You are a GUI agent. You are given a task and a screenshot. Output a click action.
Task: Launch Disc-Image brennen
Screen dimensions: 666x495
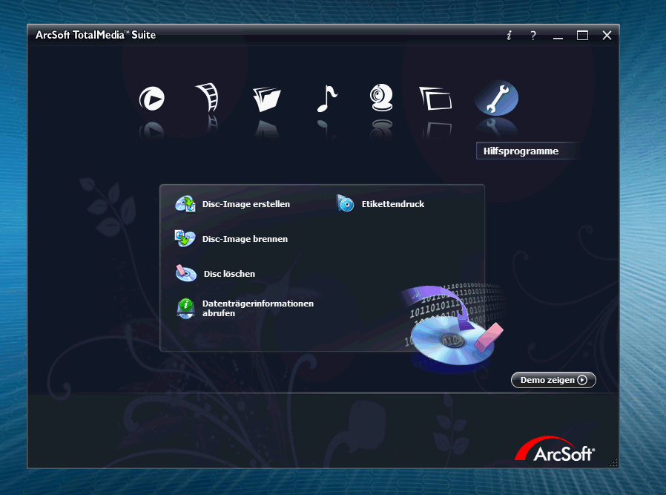pyautogui.click(x=245, y=239)
